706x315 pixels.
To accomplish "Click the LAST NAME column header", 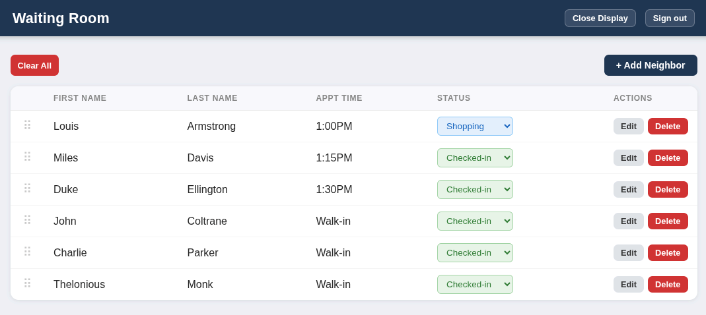I will click(x=212, y=98).
